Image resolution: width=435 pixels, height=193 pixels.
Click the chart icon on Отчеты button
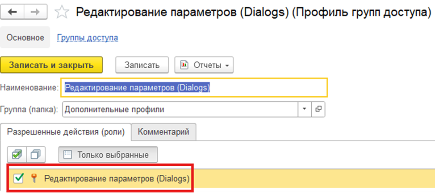point(184,65)
